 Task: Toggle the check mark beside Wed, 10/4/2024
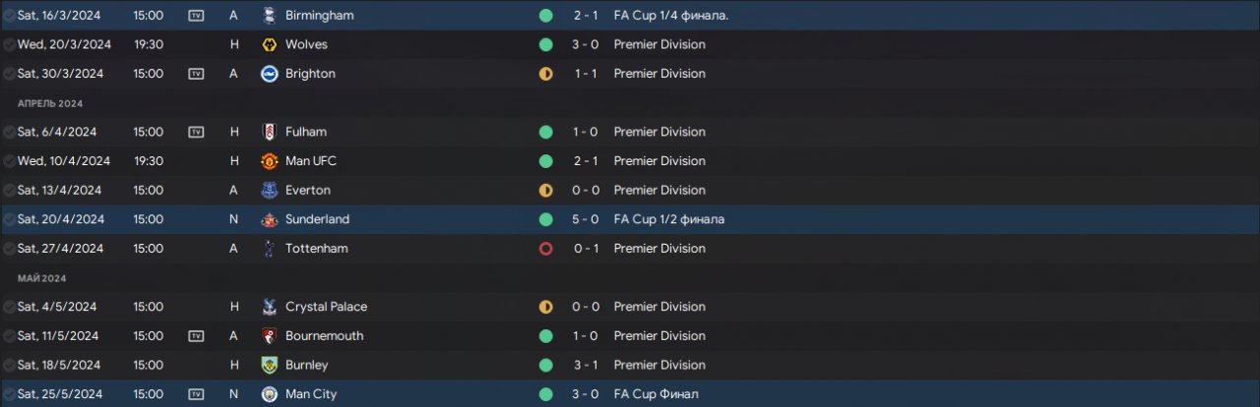(9, 161)
